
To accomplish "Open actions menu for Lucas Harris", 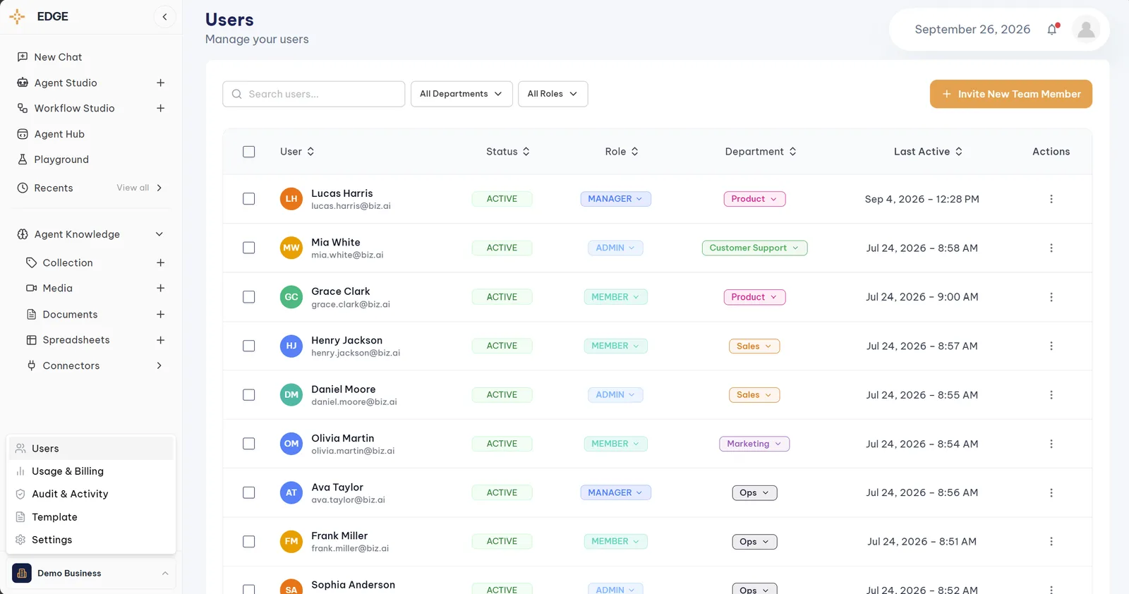I will coord(1051,199).
